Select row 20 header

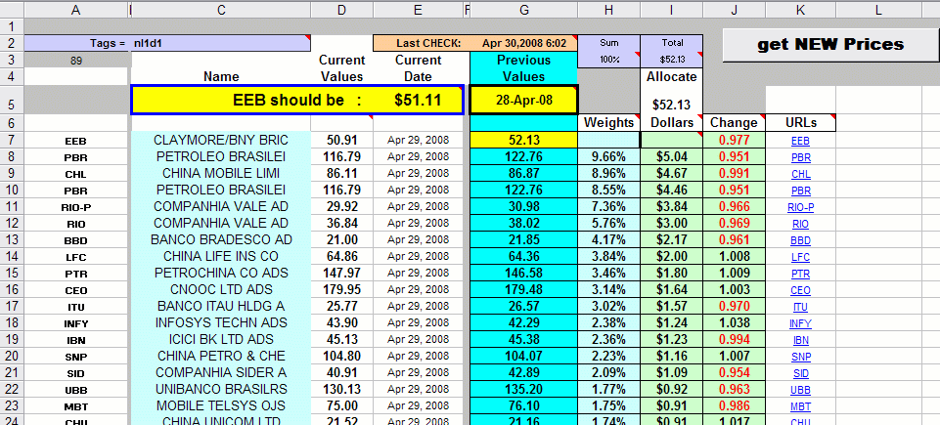click(x=12, y=357)
